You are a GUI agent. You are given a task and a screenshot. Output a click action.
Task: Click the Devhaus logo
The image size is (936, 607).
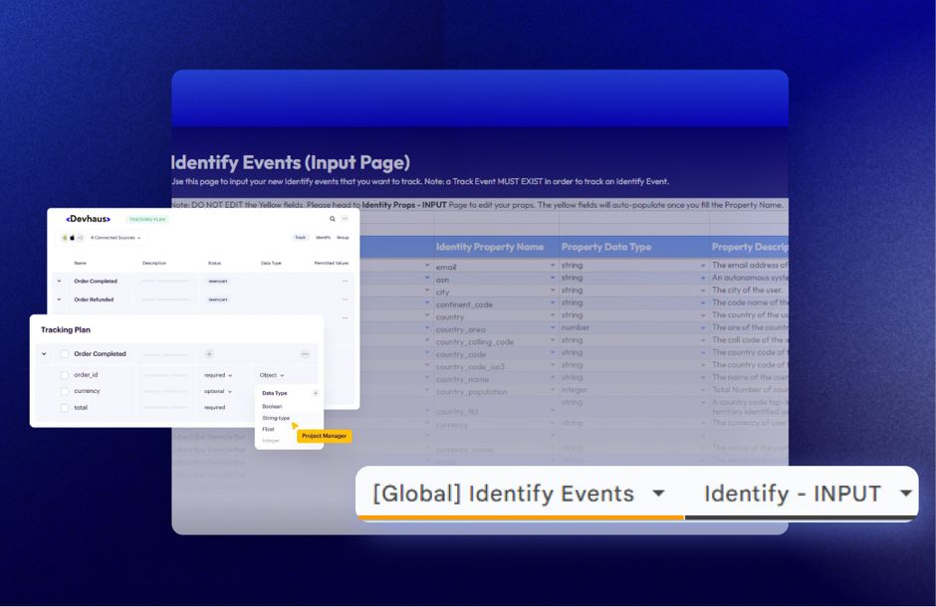88,219
